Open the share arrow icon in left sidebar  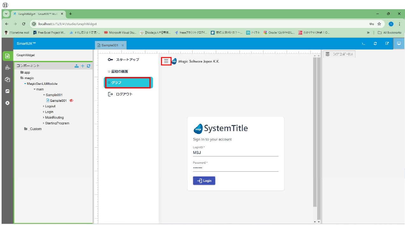(x=8, y=91)
